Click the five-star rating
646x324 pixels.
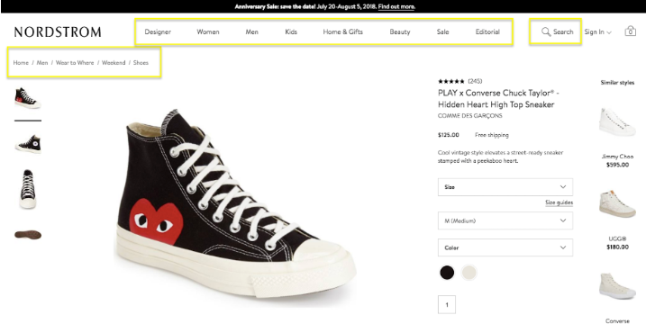click(x=451, y=82)
